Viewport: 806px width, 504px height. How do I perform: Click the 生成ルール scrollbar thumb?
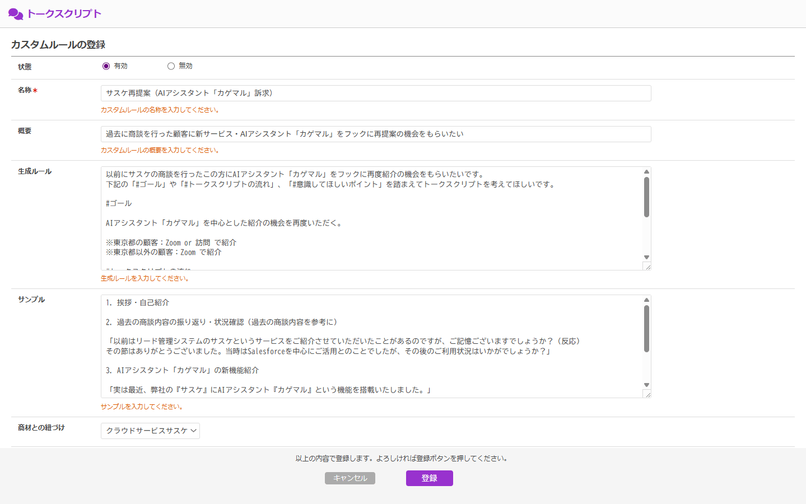point(646,197)
